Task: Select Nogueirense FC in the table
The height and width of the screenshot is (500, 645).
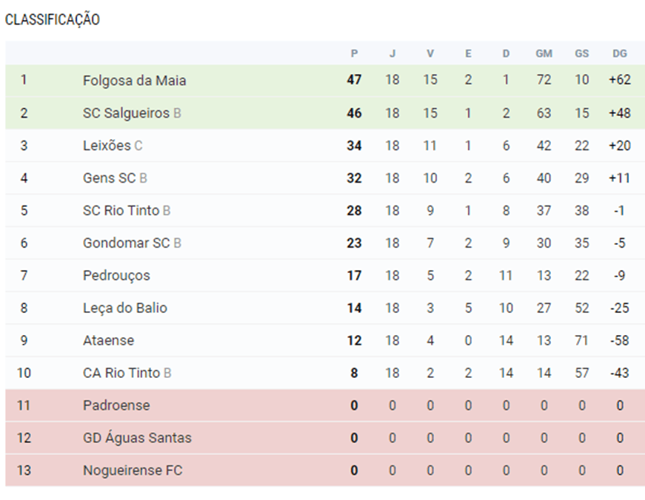Action: click(133, 471)
